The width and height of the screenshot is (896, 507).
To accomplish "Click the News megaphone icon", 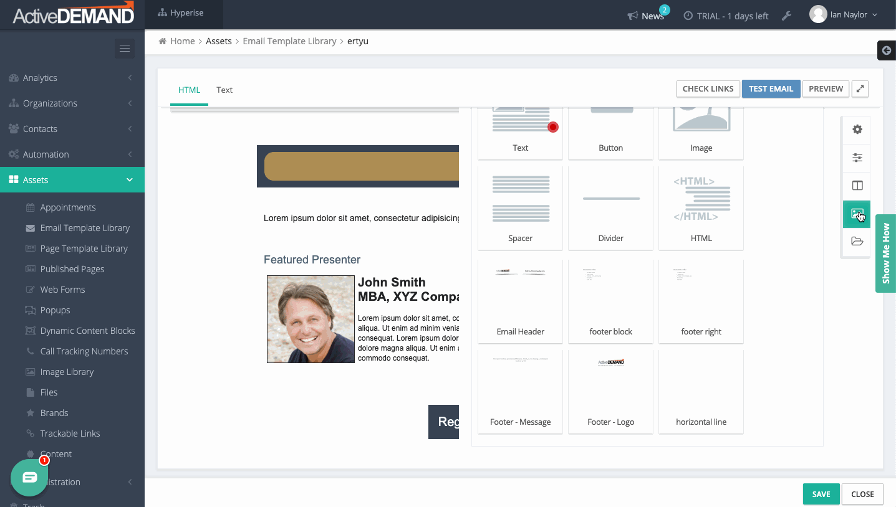I will 633,16.
